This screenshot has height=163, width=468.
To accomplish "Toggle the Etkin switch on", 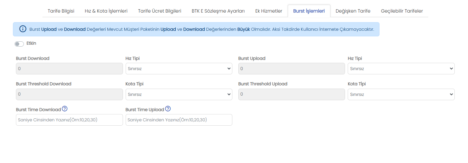I will click(19, 44).
